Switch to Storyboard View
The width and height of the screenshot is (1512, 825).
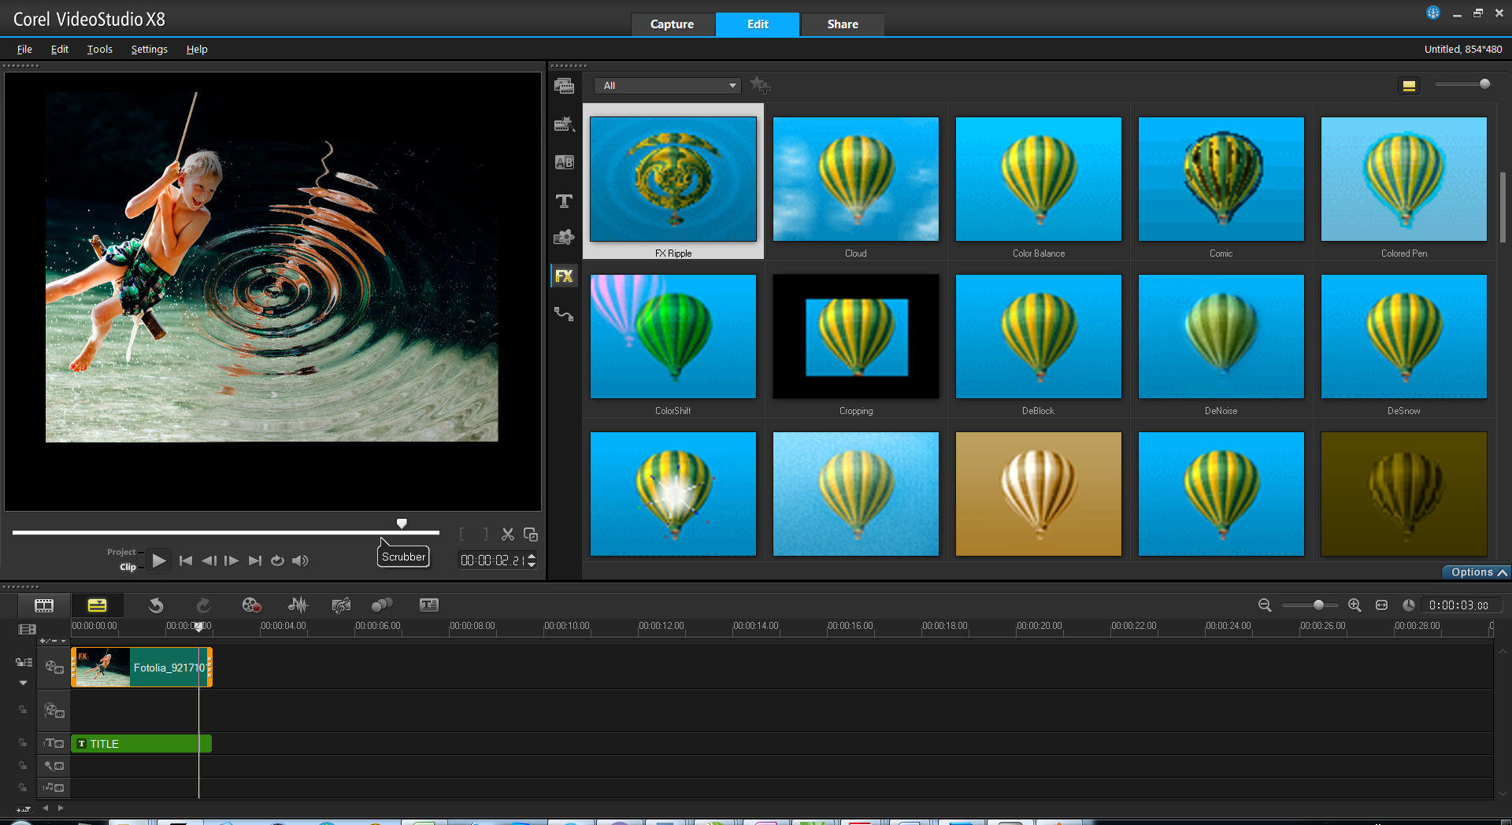[44, 605]
